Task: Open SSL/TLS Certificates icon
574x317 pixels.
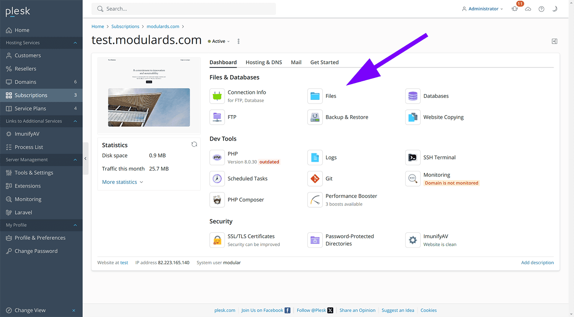Action: tap(217, 240)
